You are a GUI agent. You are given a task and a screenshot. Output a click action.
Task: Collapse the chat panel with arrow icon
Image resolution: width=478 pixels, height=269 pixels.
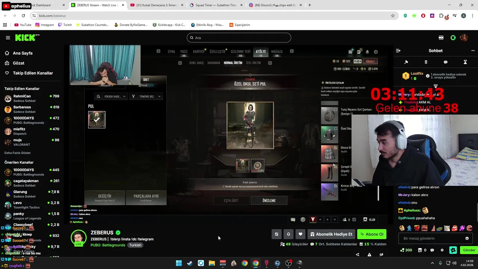(398, 51)
